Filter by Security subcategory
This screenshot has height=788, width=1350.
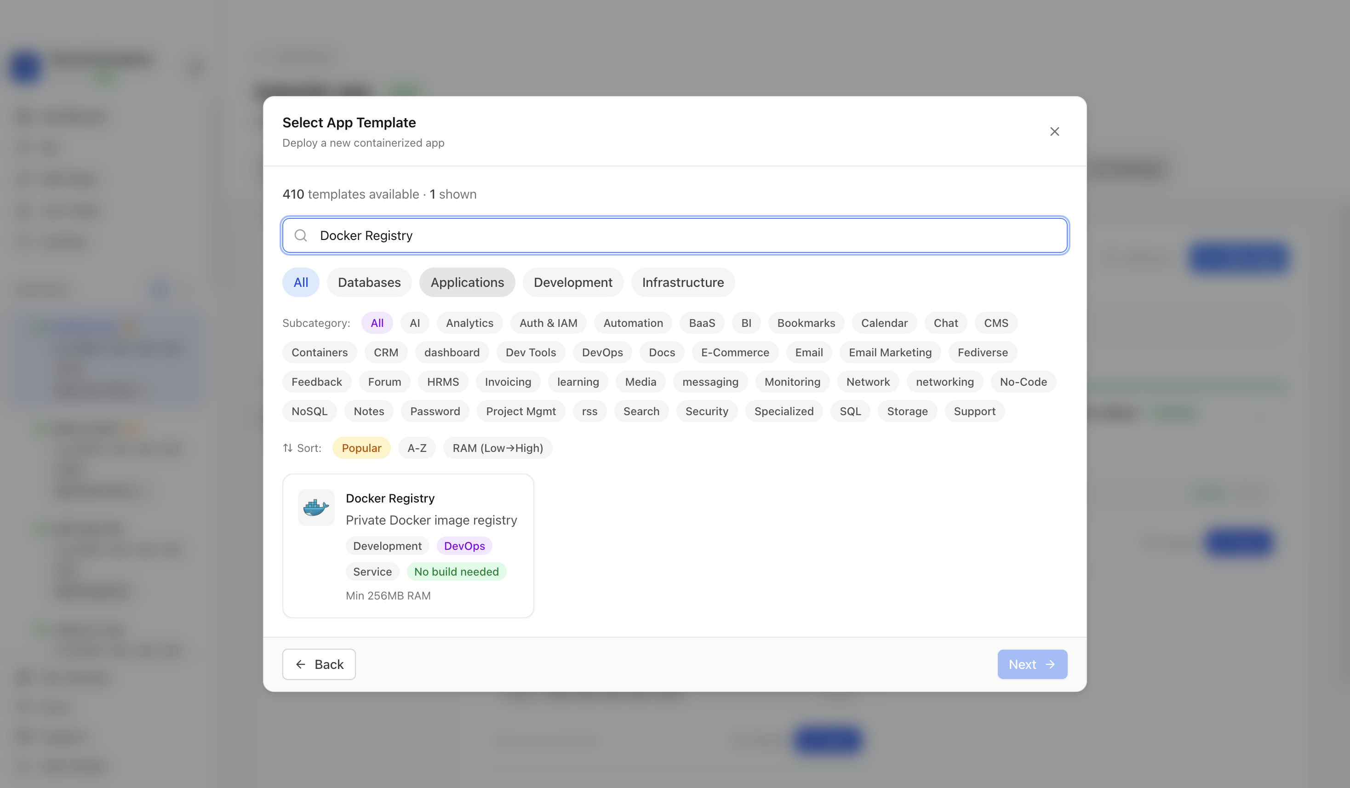[x=707, y=411]
